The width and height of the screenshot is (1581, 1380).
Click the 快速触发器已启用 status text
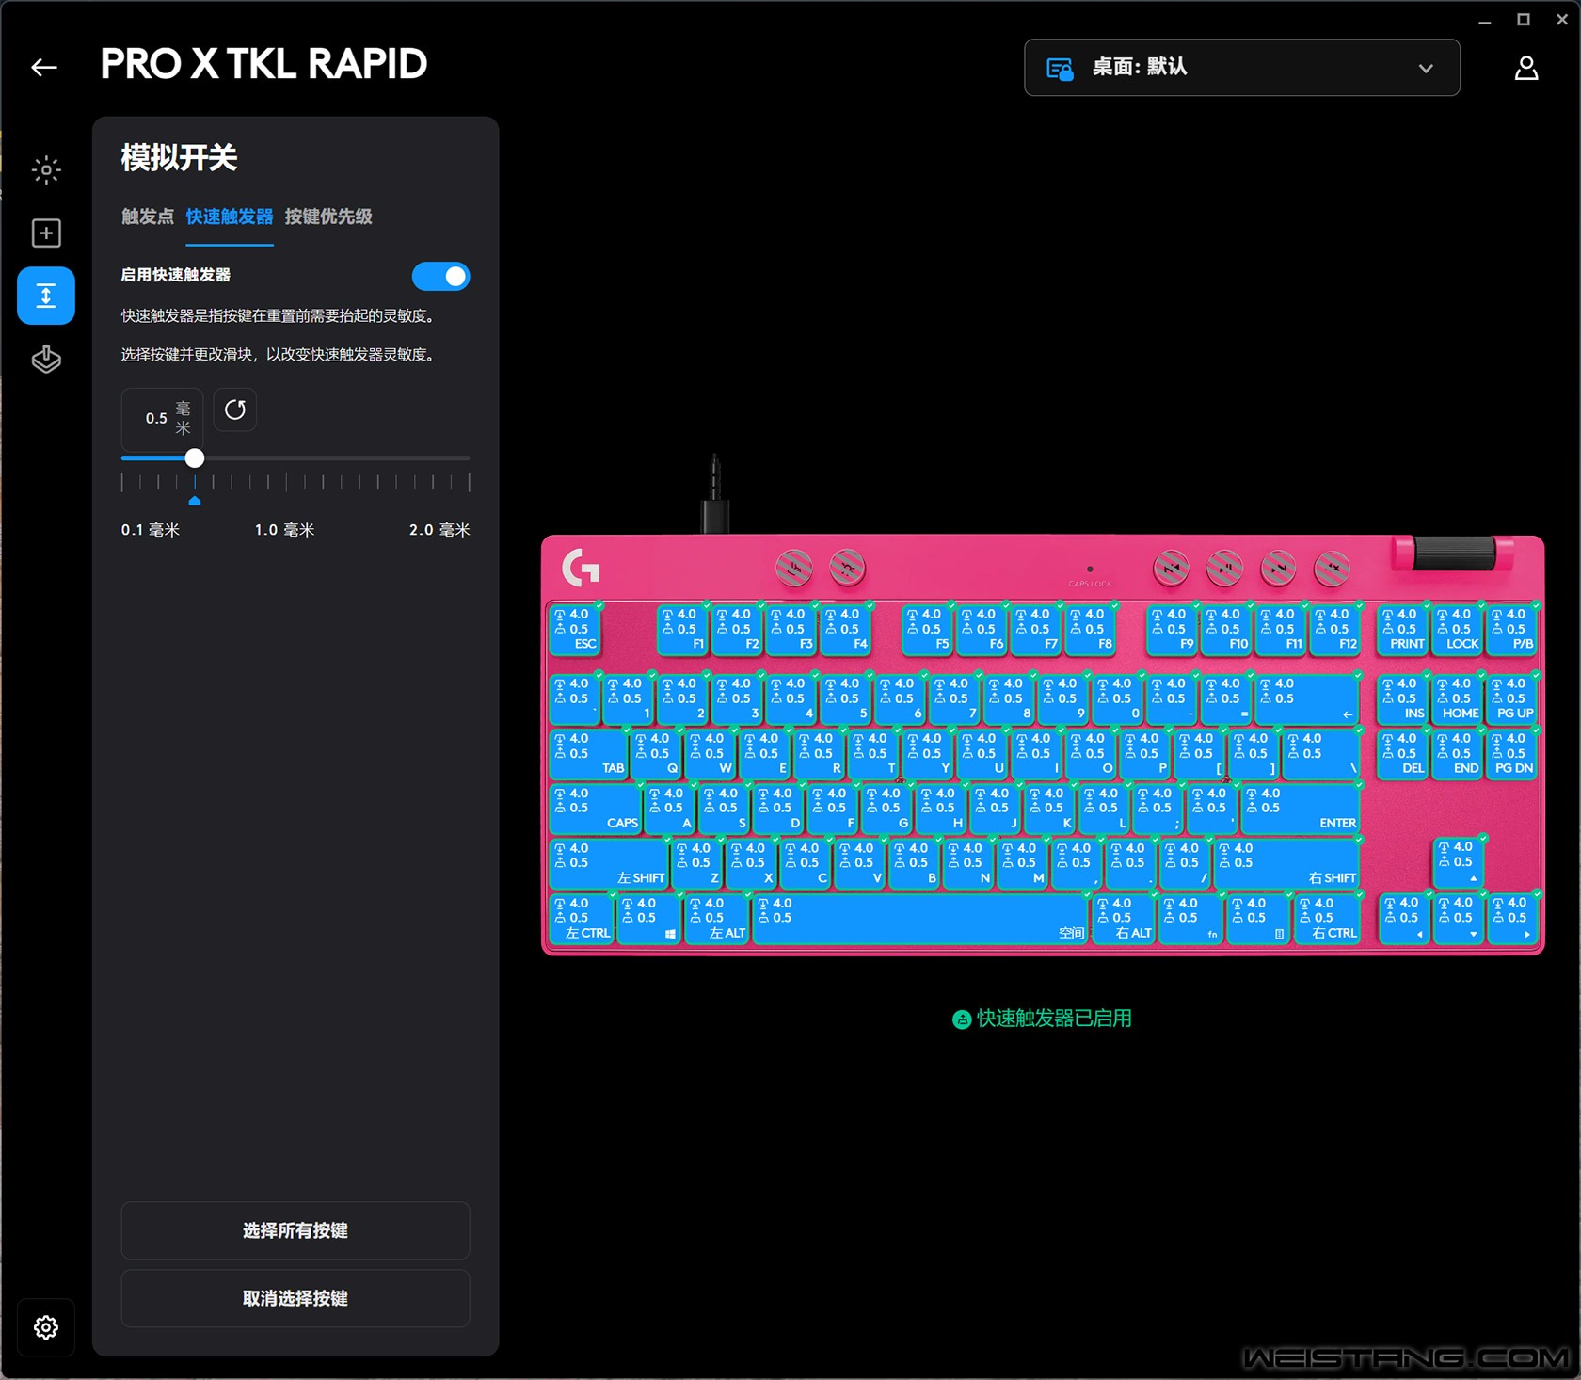1054,1019
